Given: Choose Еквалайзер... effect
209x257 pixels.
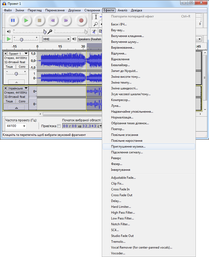Looking at the screenshot, I should coord(149,65).
